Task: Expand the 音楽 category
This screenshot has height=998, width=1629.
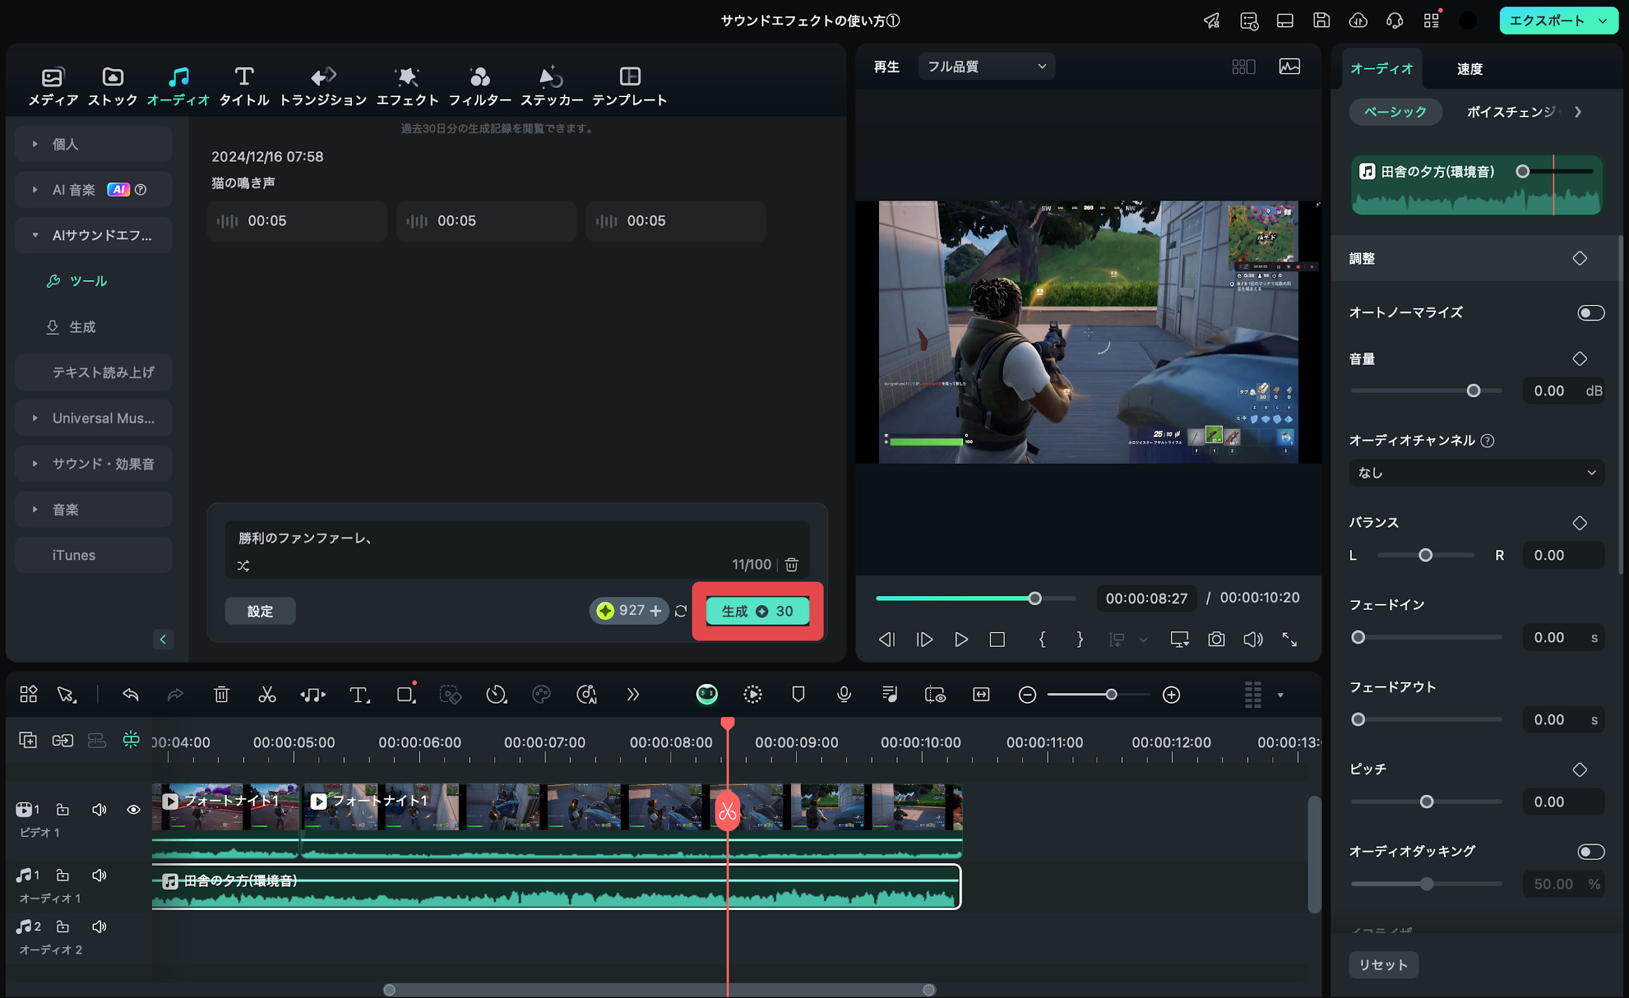Action: point(93,509)
